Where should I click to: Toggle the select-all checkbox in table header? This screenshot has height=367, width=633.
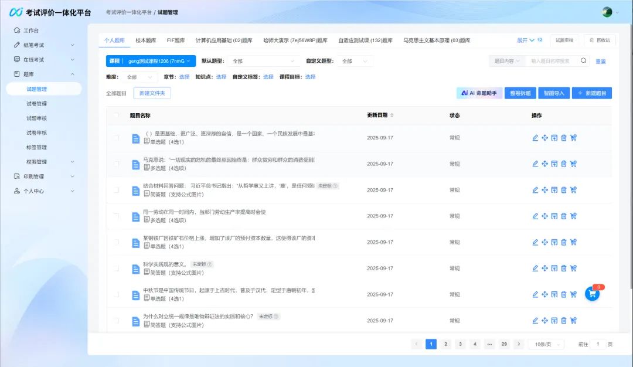click(x=116, y=115)
